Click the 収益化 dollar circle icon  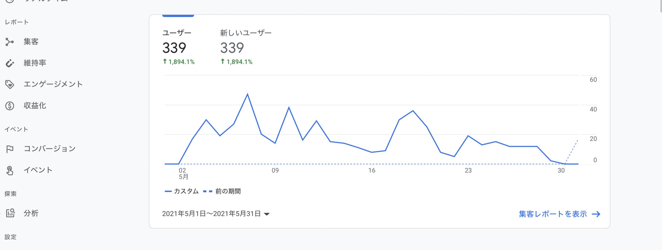[x=10, y=106]
